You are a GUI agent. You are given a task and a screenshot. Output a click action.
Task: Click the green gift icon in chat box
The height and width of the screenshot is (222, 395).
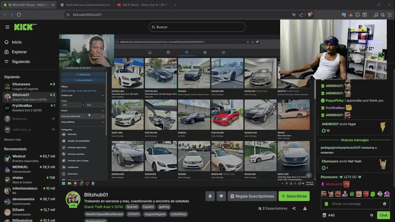(x=326, y=204)
